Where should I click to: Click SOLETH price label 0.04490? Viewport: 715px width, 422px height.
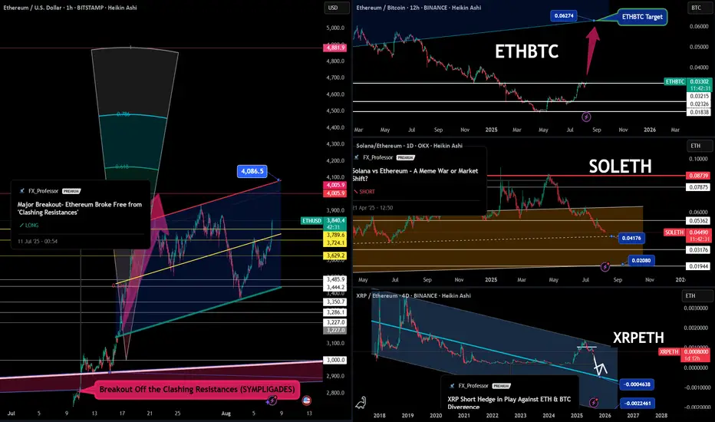(x=699, y=232)
